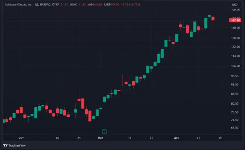Click the 80.50 price axis label
The height and width of the screenshot is (150, 245).
235,104
